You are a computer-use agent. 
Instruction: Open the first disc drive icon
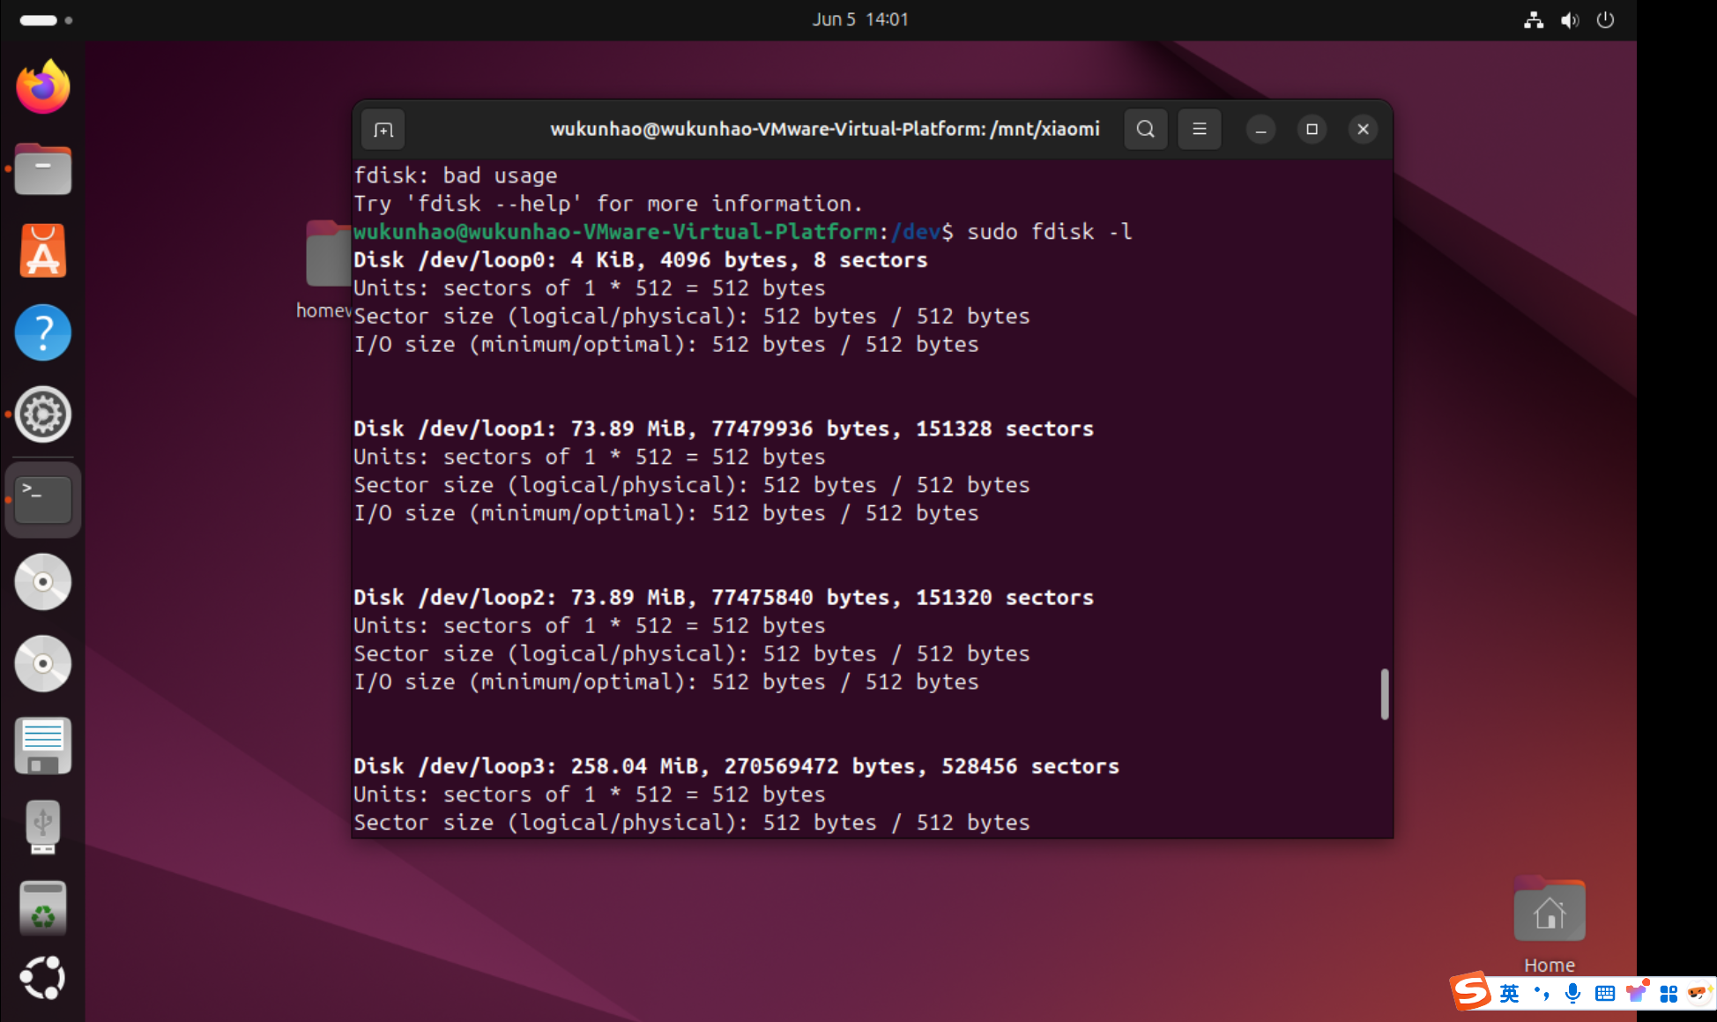(x=42, y=582)
